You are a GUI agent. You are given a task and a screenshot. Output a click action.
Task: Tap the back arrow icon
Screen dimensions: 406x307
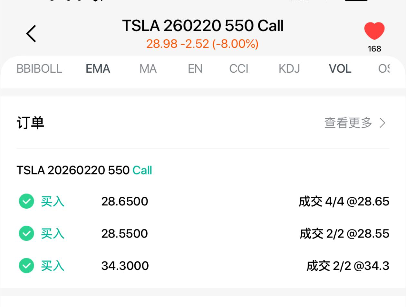coord(31,33)
